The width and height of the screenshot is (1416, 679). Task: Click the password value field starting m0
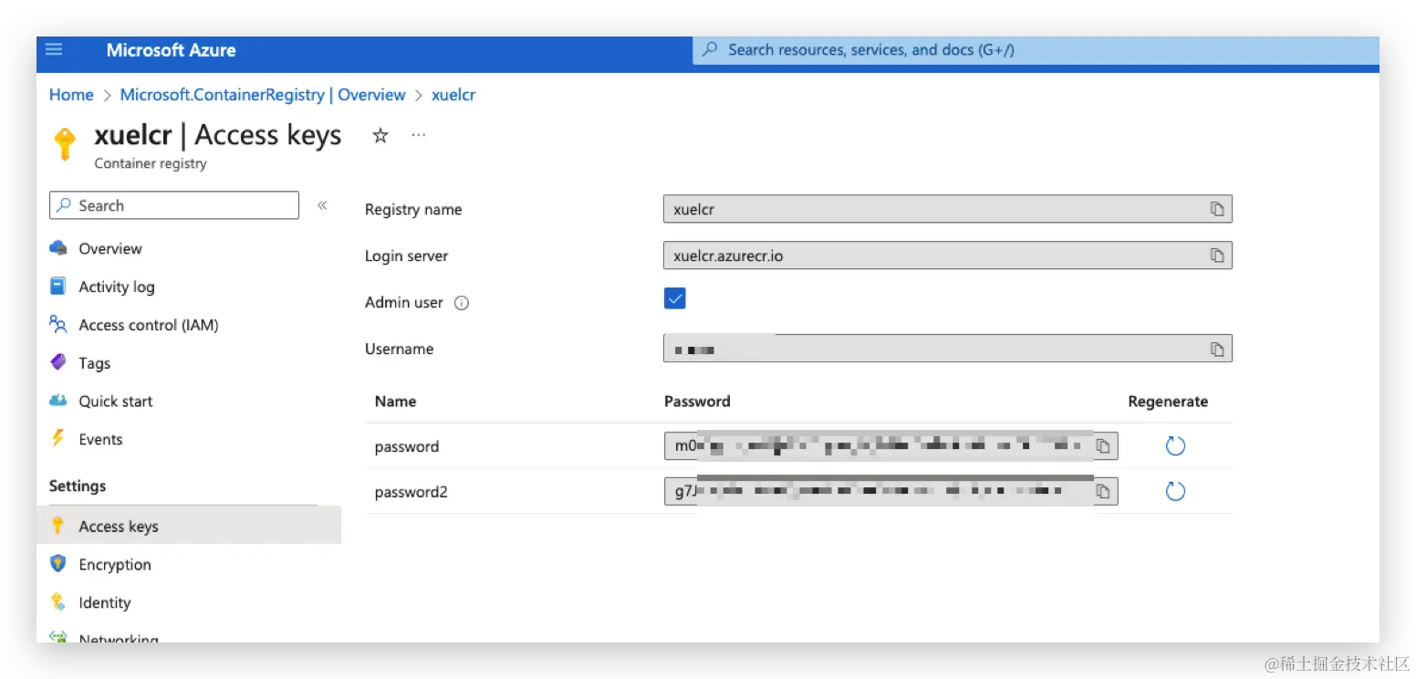click(x=890, y=446)
